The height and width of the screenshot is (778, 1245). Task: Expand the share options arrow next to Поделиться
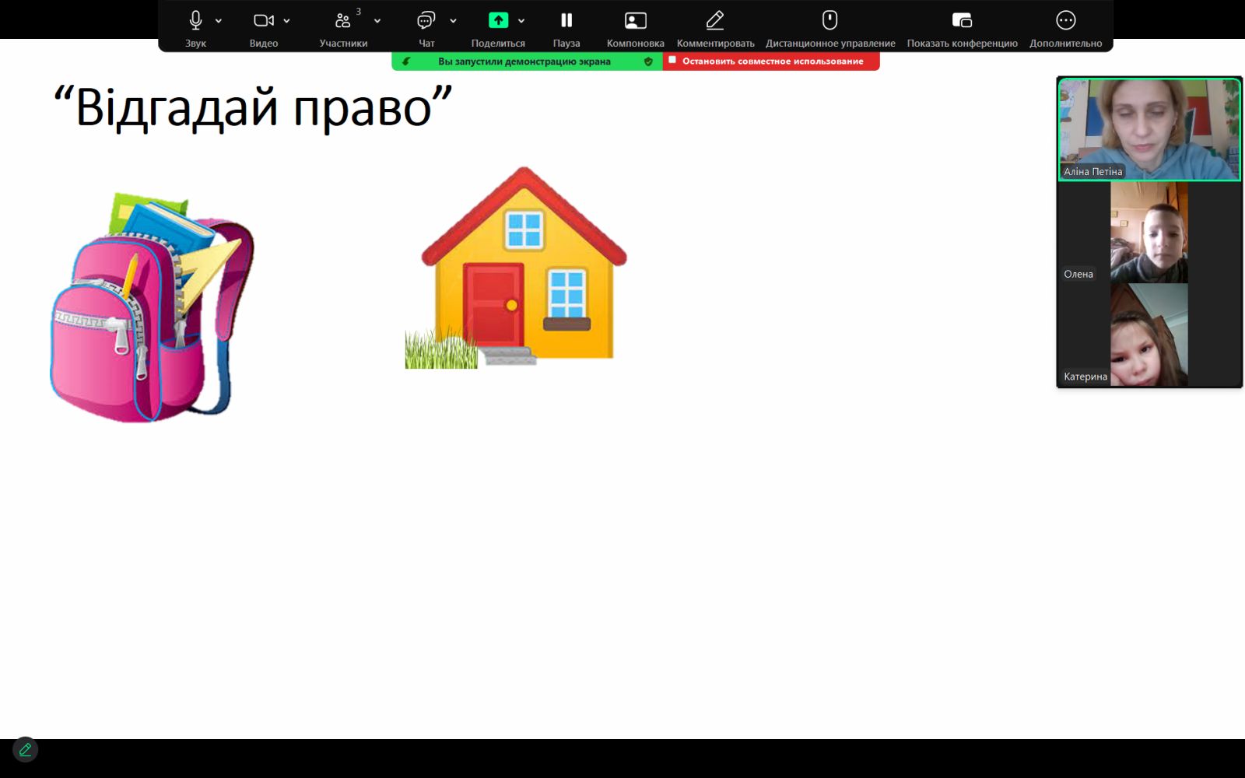(x=521, y=21)
